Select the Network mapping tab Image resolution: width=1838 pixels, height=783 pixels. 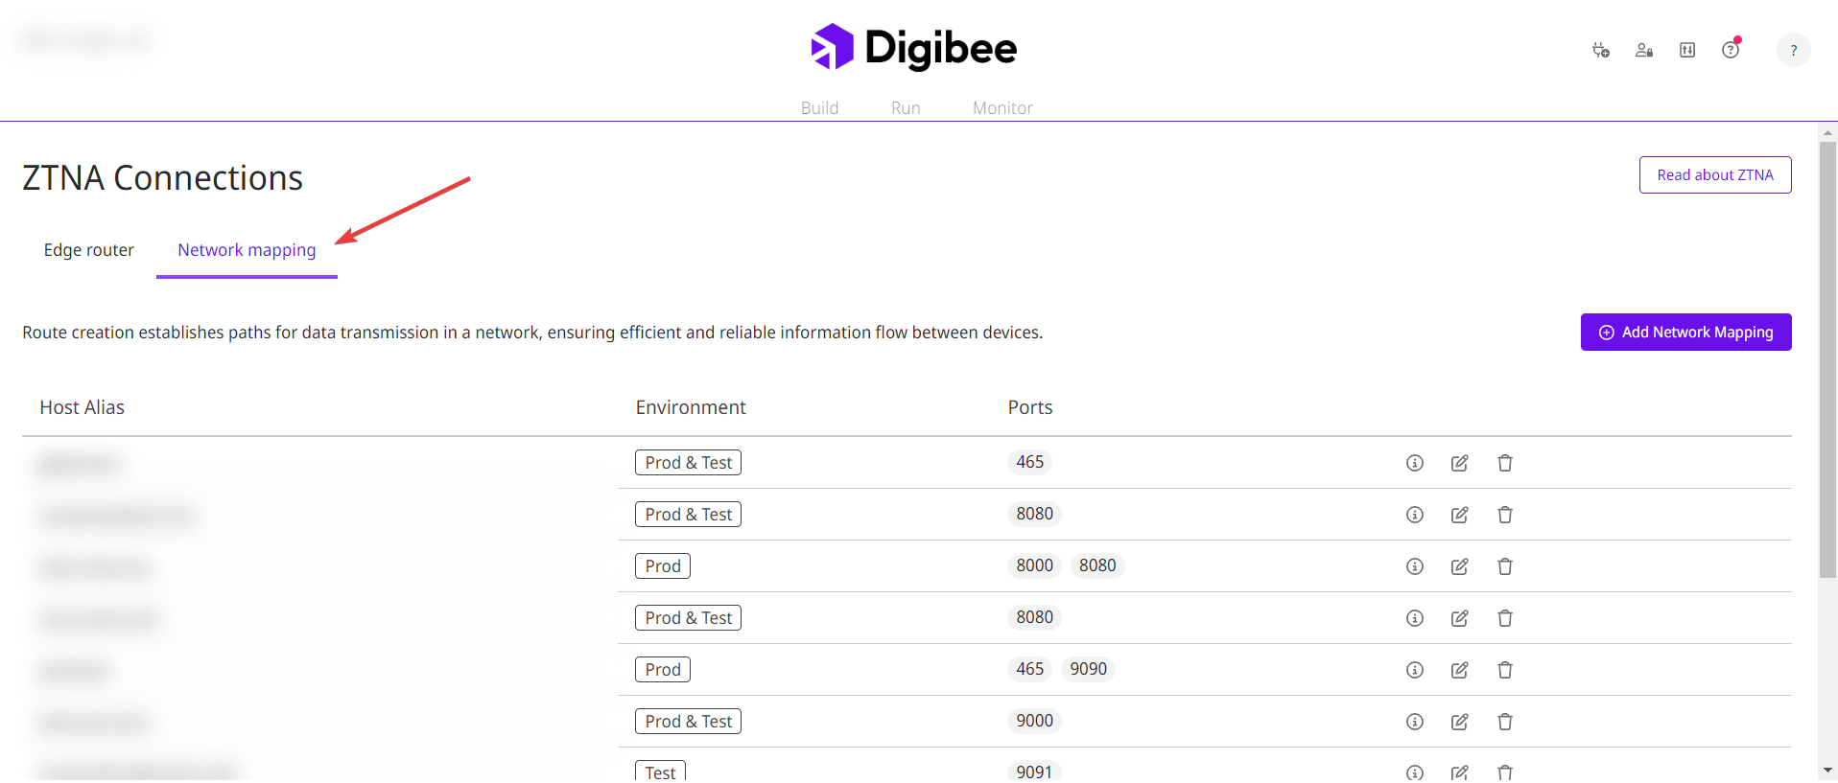247,250
